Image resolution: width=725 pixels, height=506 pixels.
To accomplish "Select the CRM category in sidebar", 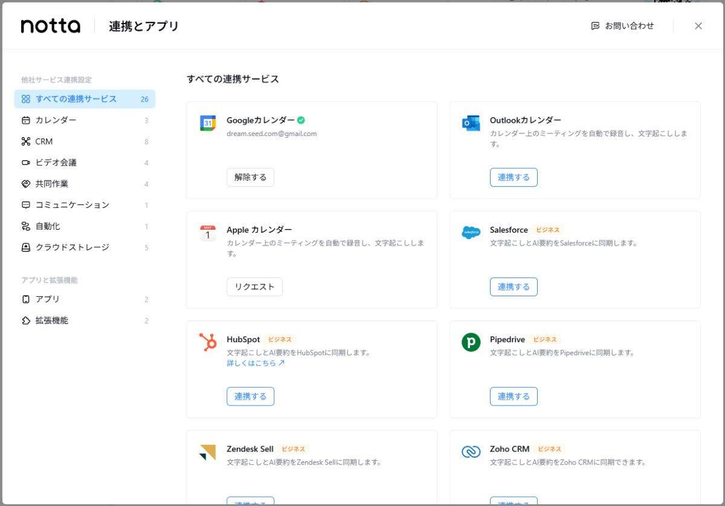I will [44, 141].
